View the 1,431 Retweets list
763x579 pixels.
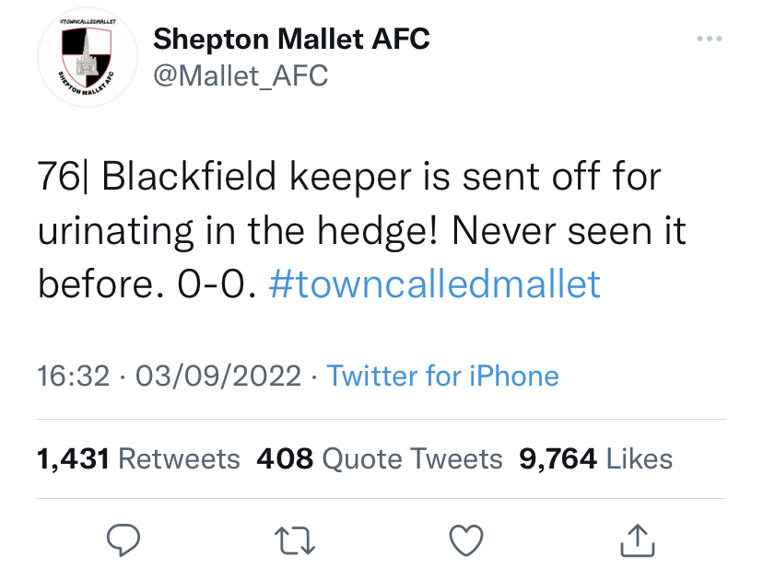(x=138, y=458)
